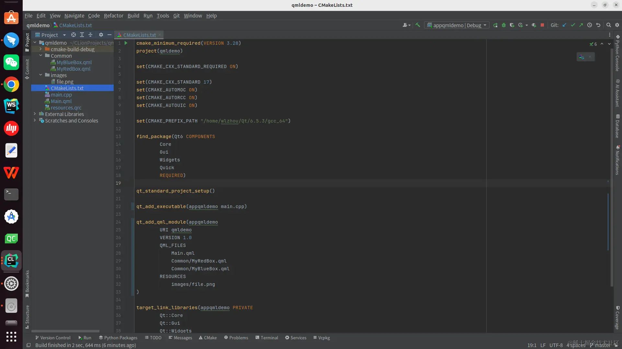Run the appqmldemo configuration

click(x=496, y=25)
